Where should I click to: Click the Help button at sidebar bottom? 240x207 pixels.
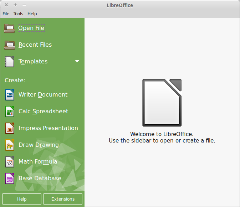pos(22,199)
